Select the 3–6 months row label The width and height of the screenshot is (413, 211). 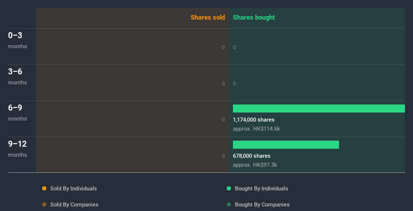coord(17,76)
